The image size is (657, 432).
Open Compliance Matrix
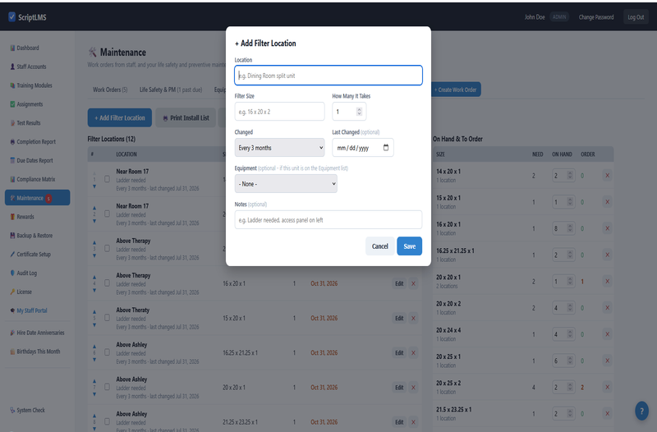click(35, 179)
